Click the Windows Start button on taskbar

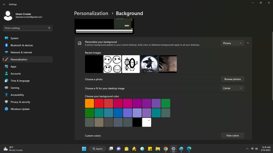click(x=84, y=149)
